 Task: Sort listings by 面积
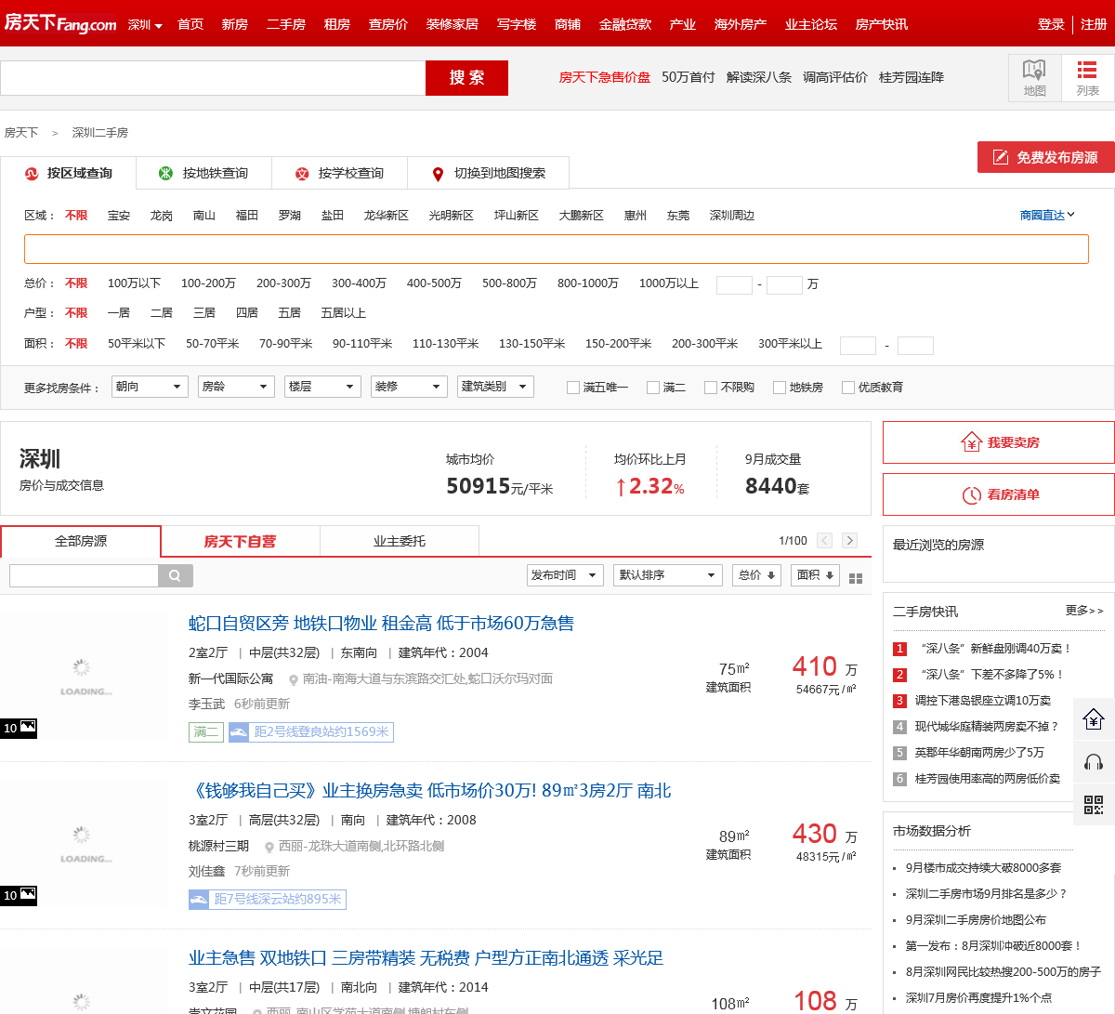coord(815,575)
